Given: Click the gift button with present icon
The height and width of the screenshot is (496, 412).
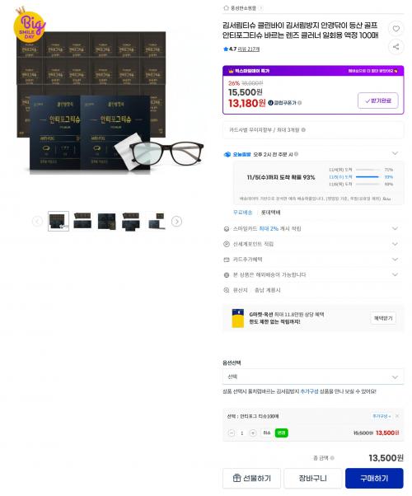Looking at the screenshot, I should pos(251,478).
